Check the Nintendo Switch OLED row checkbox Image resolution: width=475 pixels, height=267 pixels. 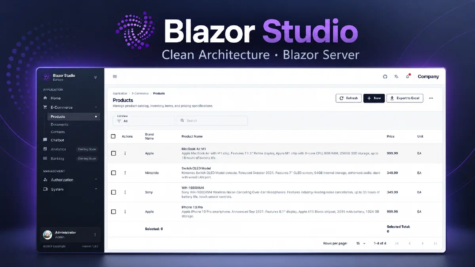(114, 173)
